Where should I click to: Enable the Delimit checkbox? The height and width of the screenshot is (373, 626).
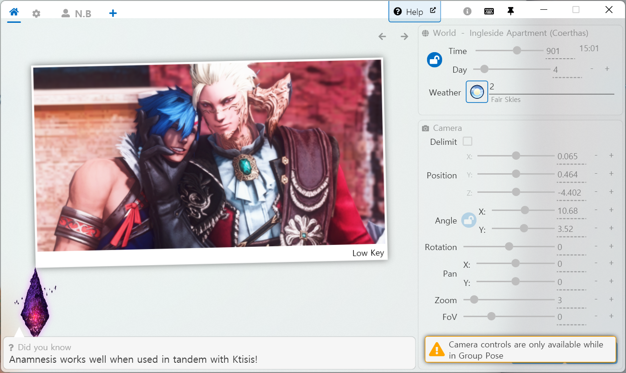click(468, 141)
